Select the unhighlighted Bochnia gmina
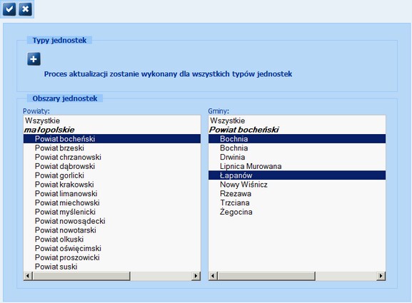412x303 pixels. point(297,148)
